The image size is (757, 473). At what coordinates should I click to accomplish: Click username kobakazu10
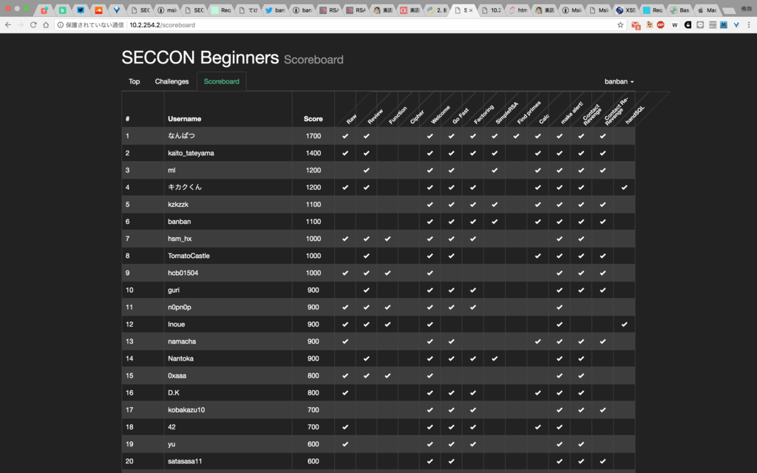coord(186,409)
